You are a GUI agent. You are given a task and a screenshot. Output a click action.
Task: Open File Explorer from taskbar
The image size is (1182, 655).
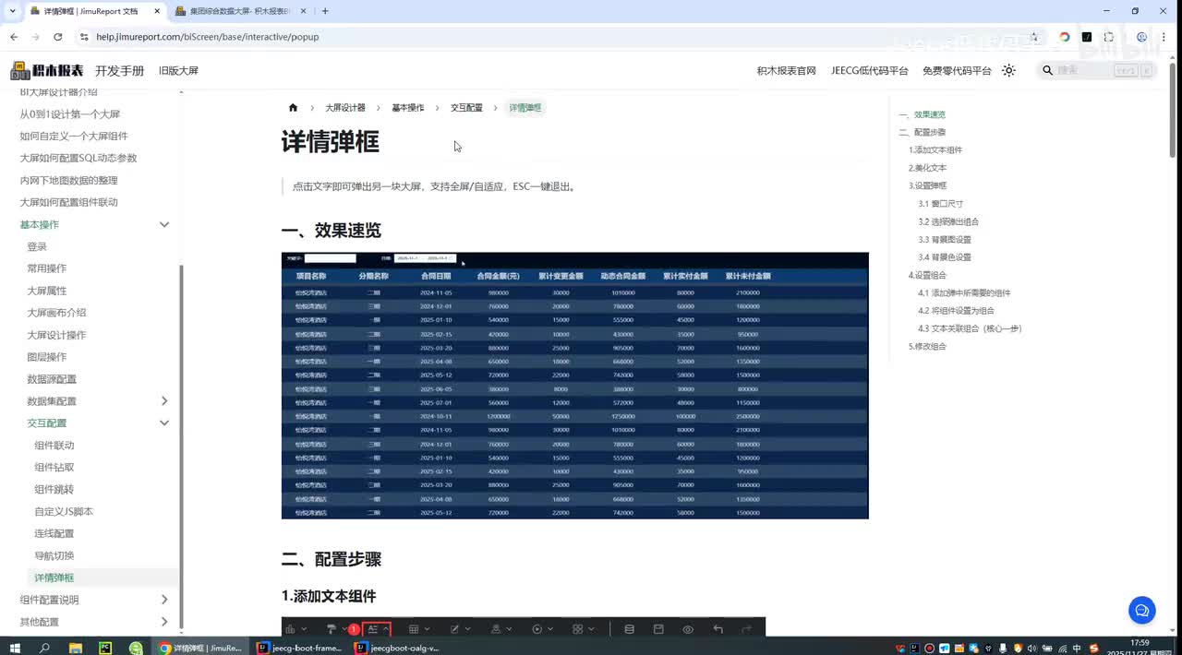[76, 648]
